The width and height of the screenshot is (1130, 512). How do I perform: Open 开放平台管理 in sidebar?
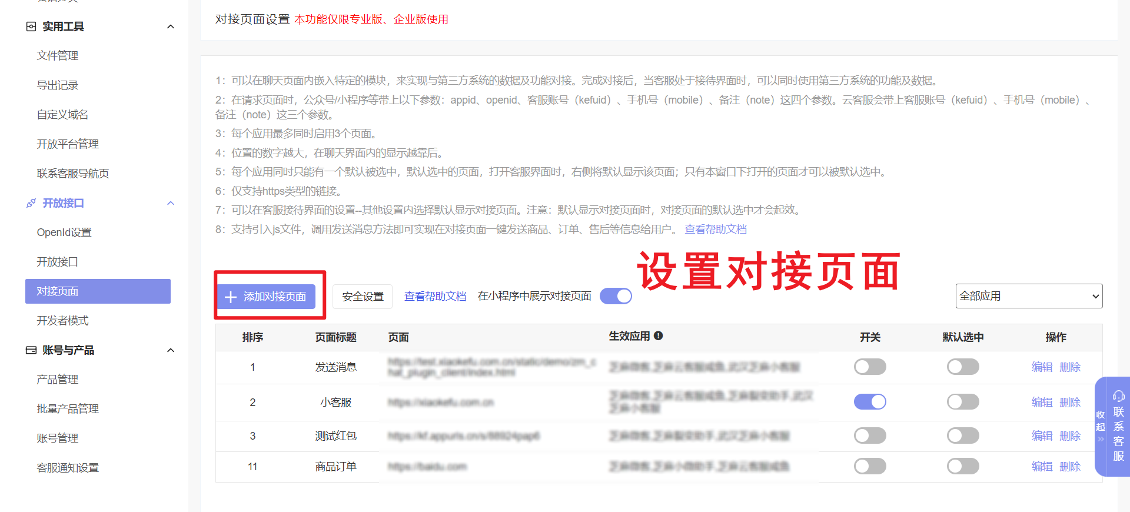coord(68,144)
